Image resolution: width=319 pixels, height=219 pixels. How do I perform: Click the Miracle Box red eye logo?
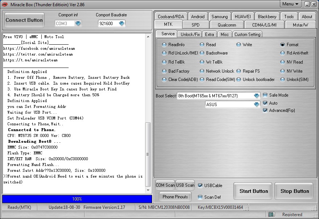coord(4,4)
